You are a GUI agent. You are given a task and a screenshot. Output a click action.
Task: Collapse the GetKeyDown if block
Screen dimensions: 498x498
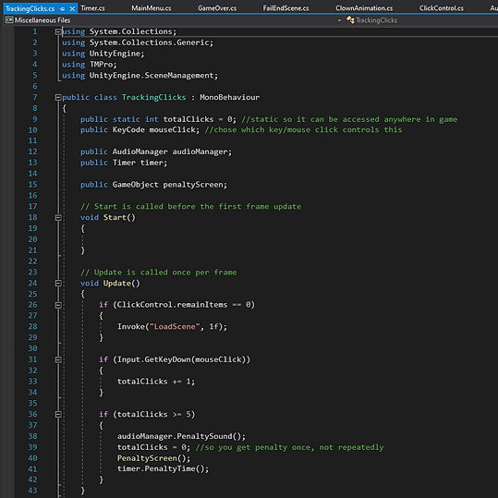pyautogui.click(x=58, y=359)
